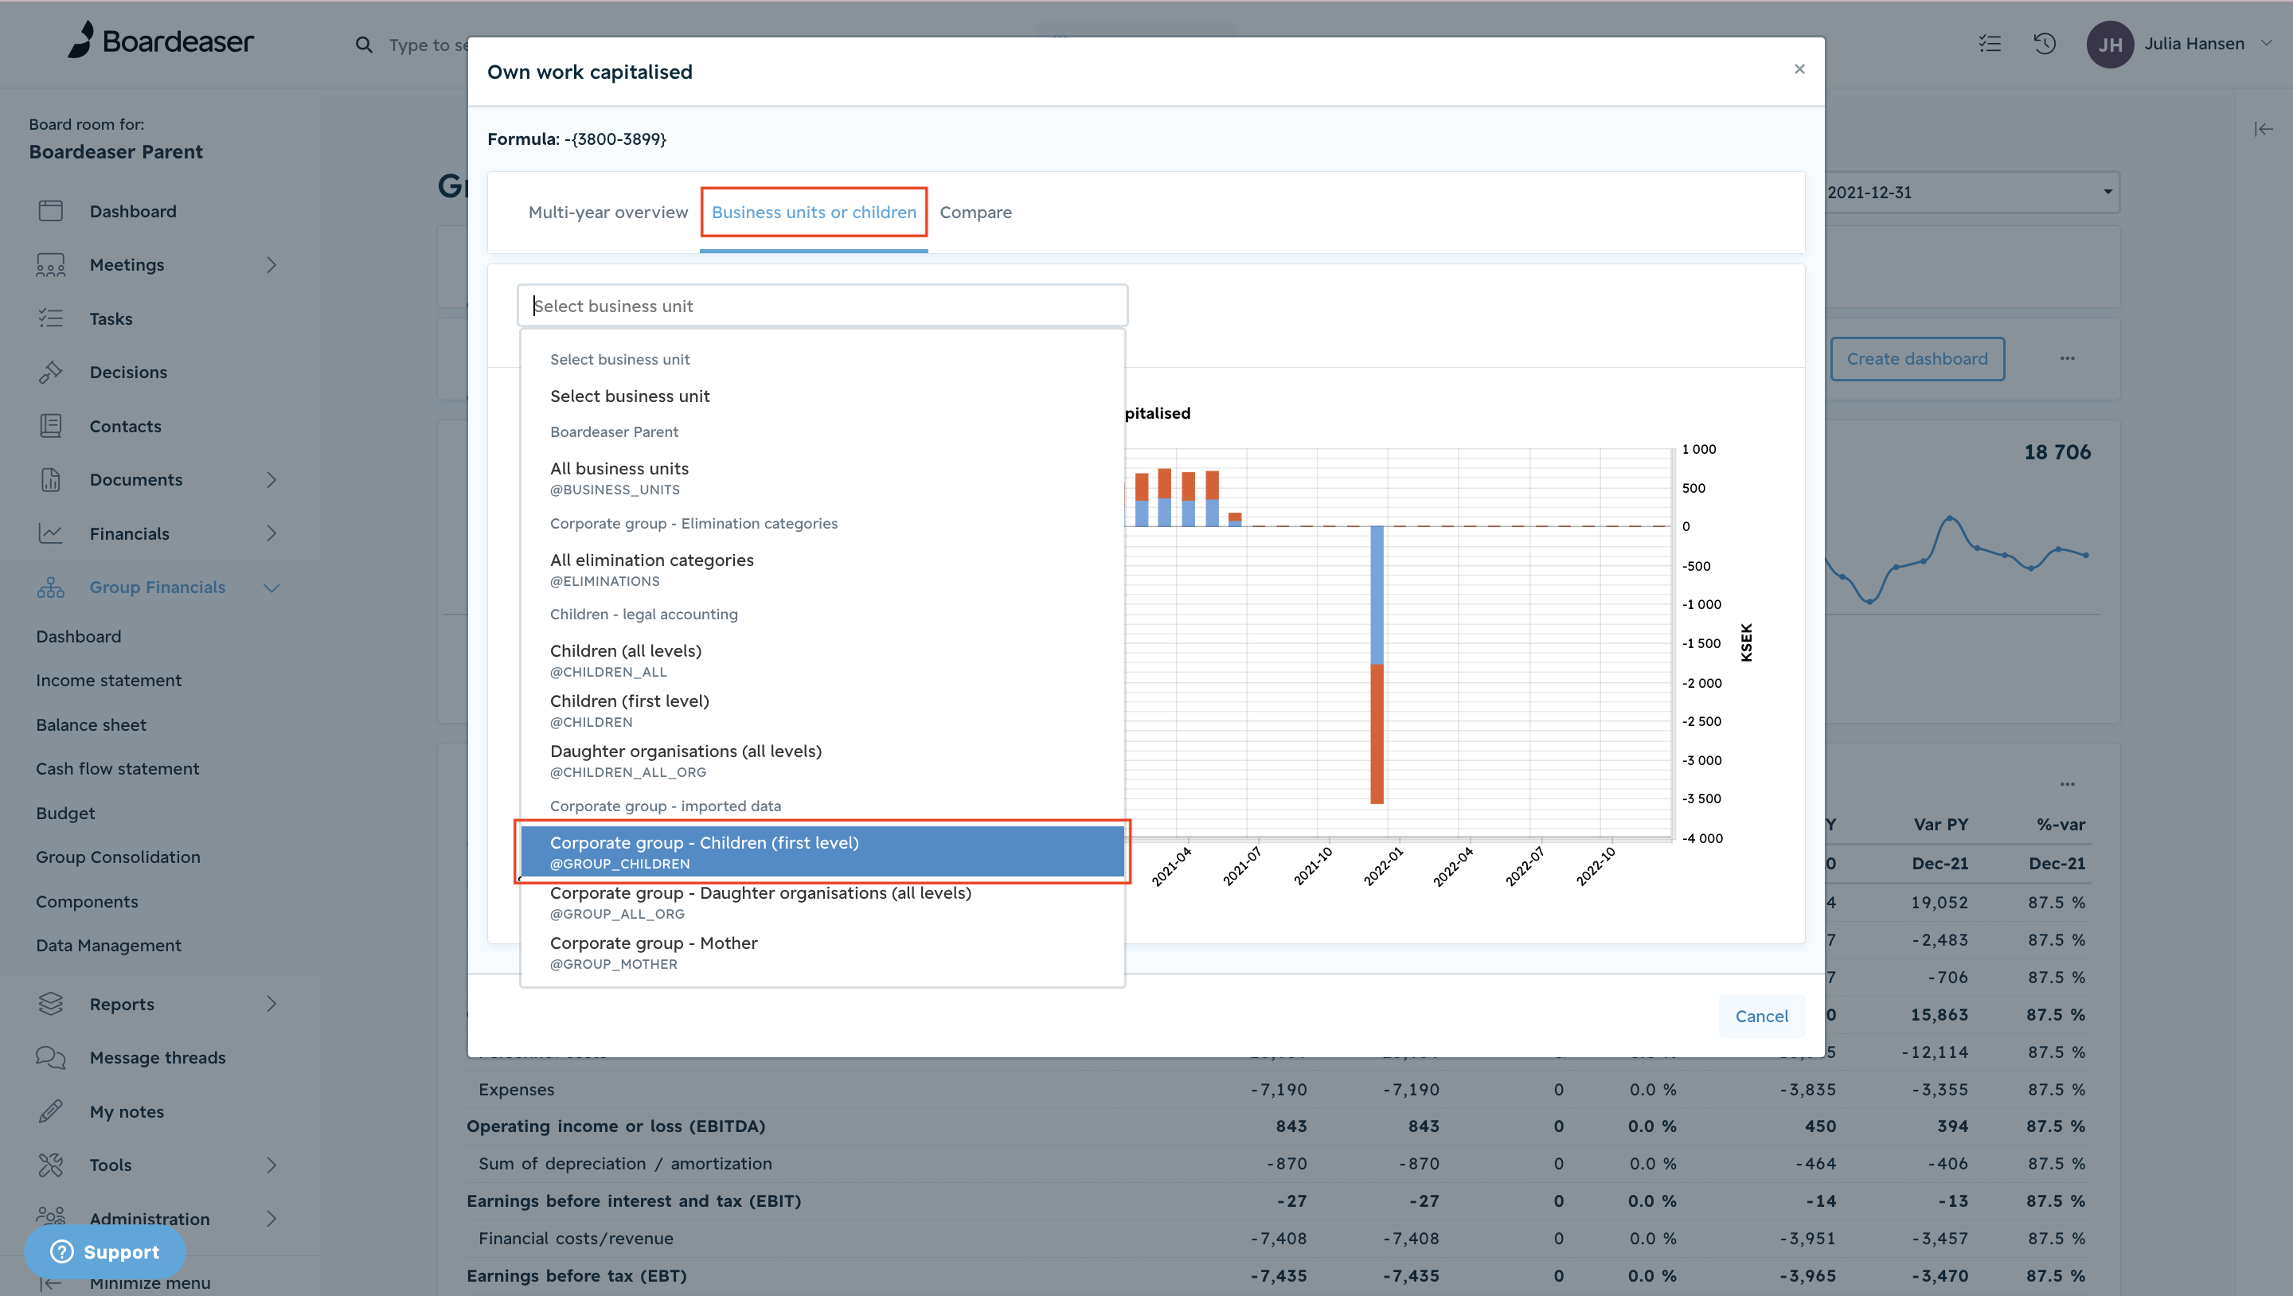Click the Tasks sidebar icon
Viewport: 2293px width, 1296px height.
tap(51, 318)
